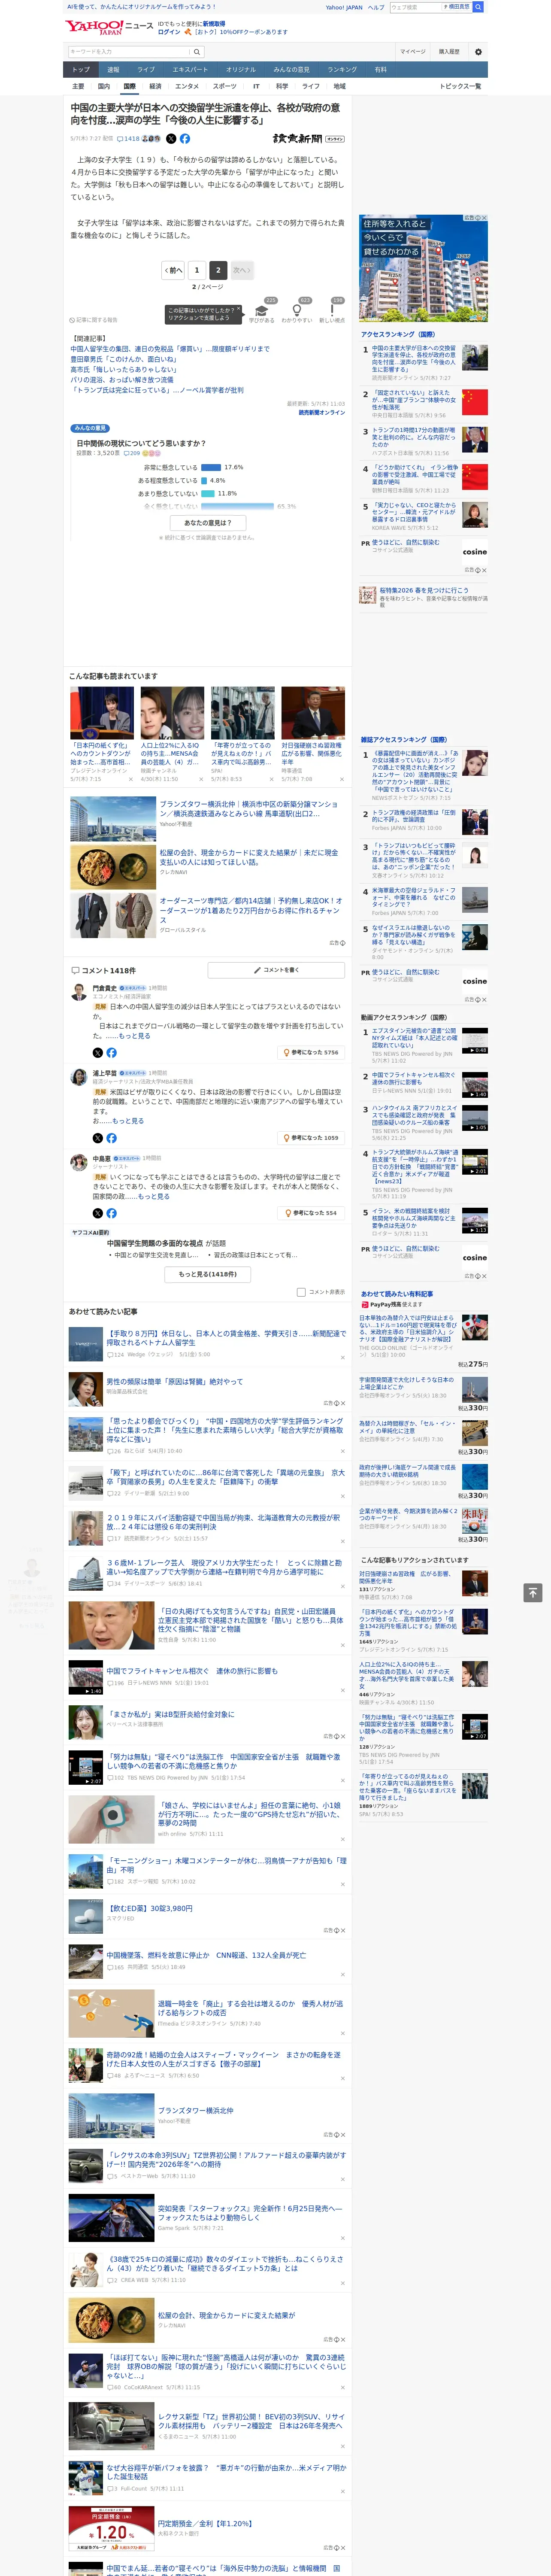React with the 新しい視点 exclamation icon
The width and height of the screenshot is (551, 2576).
tap(332, 311)
